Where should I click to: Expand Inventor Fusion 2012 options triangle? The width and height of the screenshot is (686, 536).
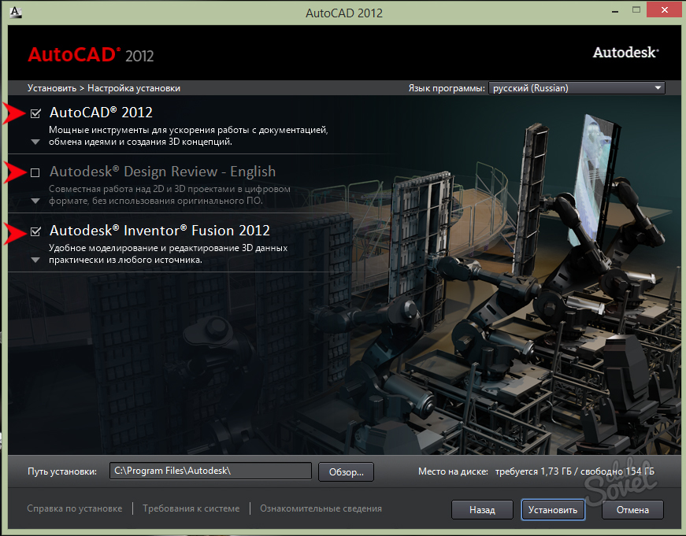tap(35, 261)
